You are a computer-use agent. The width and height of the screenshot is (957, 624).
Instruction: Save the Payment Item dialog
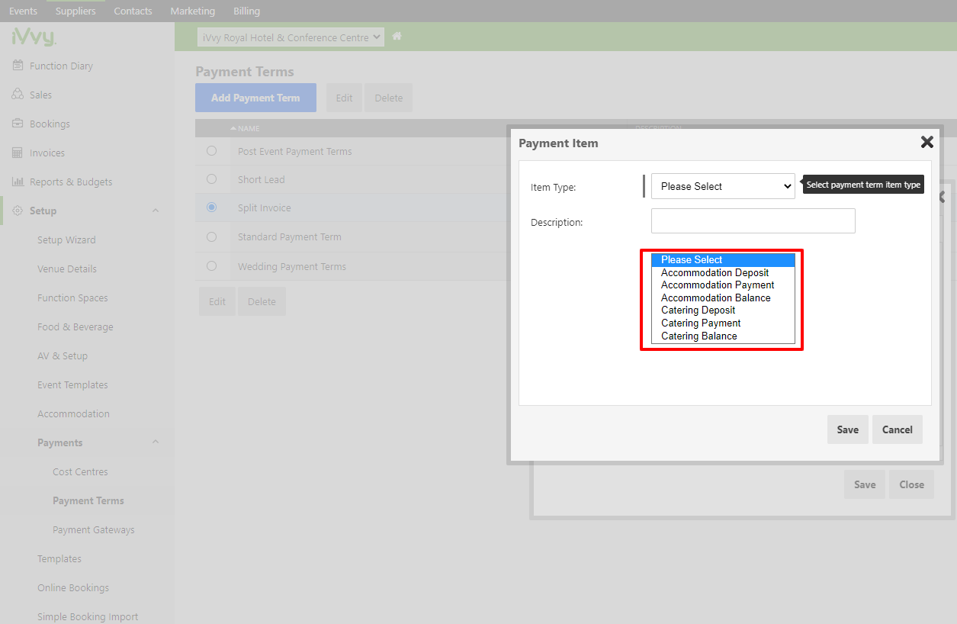click(848, 429)
